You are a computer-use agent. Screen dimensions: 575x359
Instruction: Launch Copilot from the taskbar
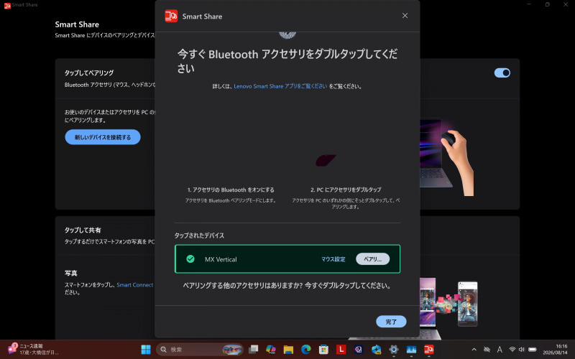coord(271,350)
